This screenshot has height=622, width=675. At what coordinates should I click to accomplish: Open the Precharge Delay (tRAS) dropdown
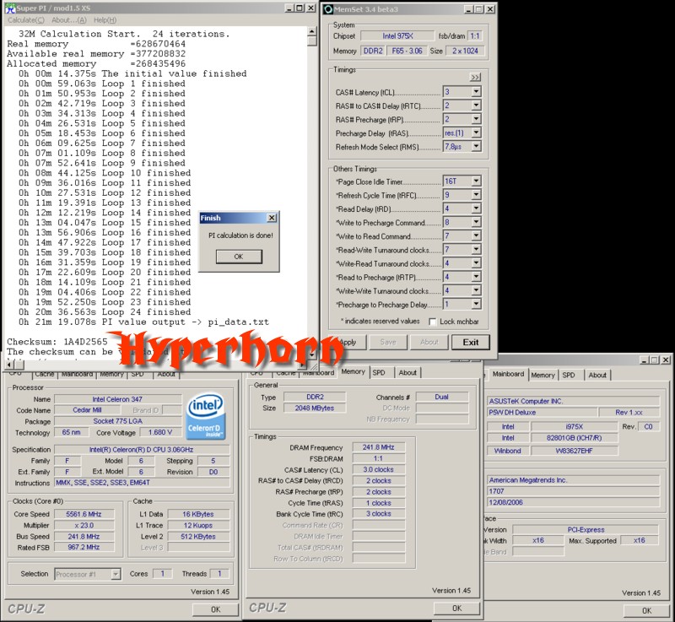pos(476,133)
